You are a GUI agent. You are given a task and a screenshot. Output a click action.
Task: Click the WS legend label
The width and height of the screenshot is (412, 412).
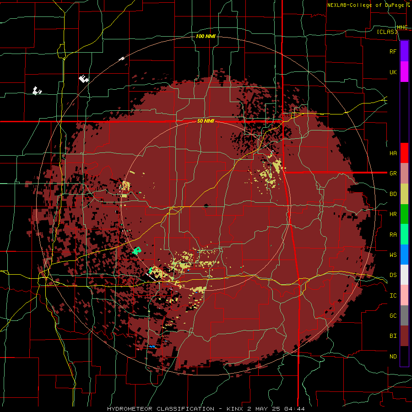coord(393,255)
